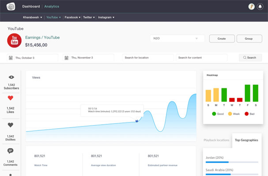Open the N2O channel selector

tap(177, 38)
